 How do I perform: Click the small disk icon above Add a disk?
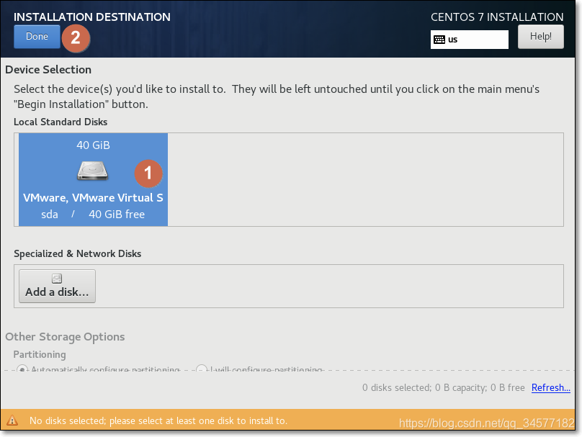click(57, 279)
